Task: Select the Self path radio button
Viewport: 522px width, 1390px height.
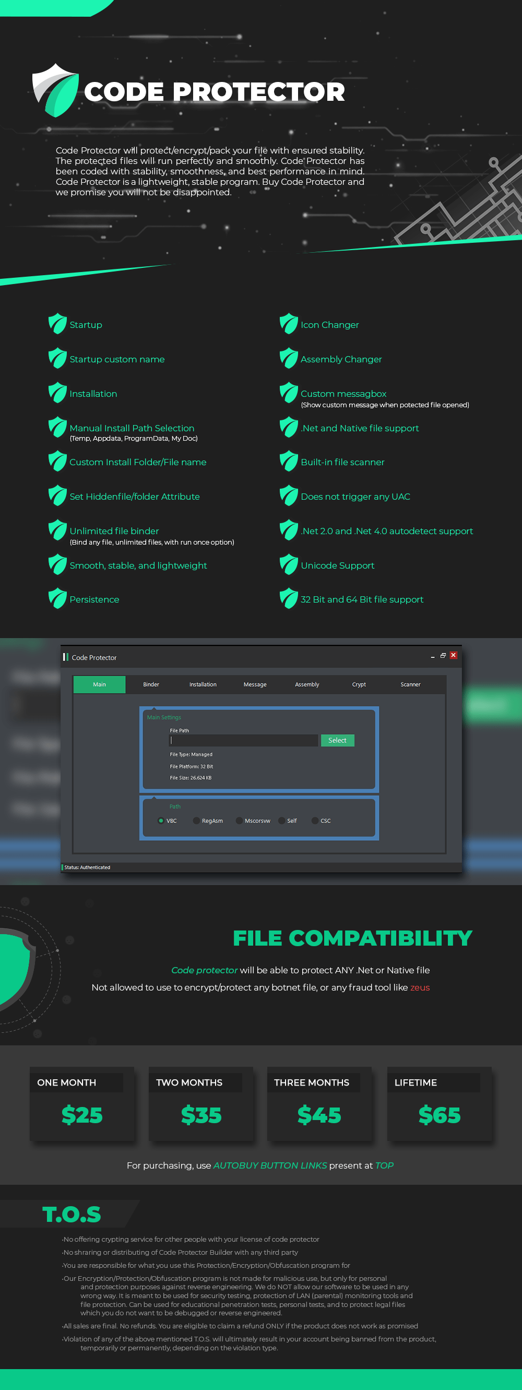Action: tap(281, 821)
